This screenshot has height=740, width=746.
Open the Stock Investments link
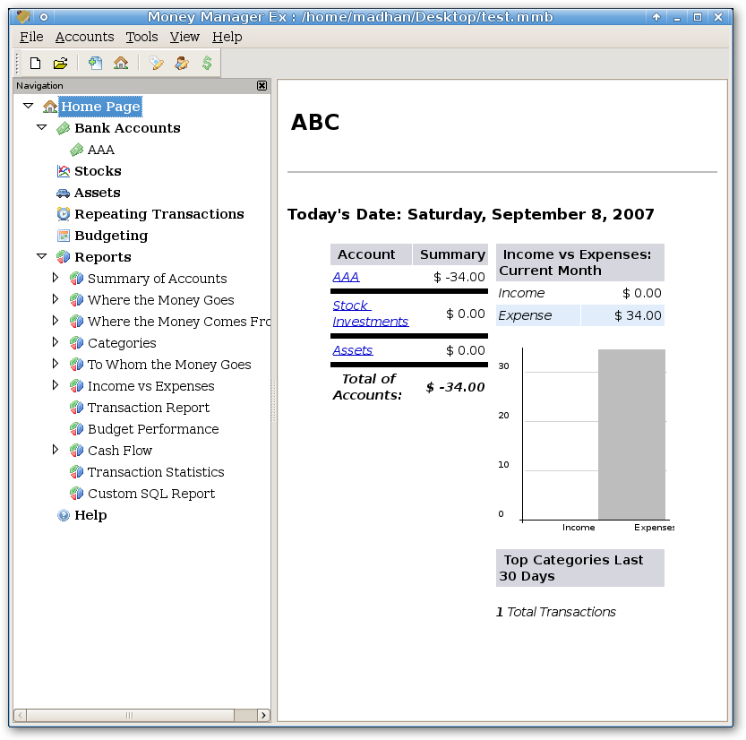[x=370, y=314]
